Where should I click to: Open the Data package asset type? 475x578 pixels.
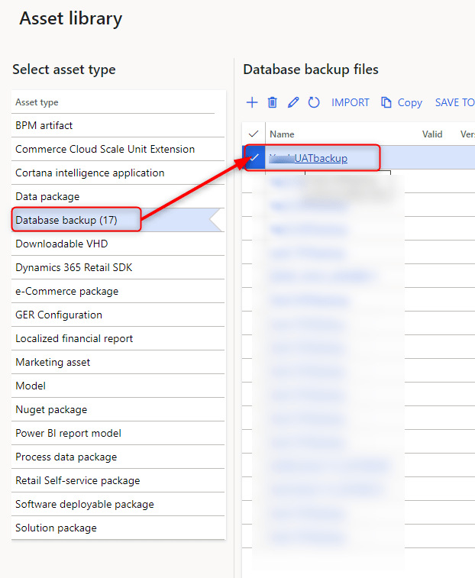point(47,196)
